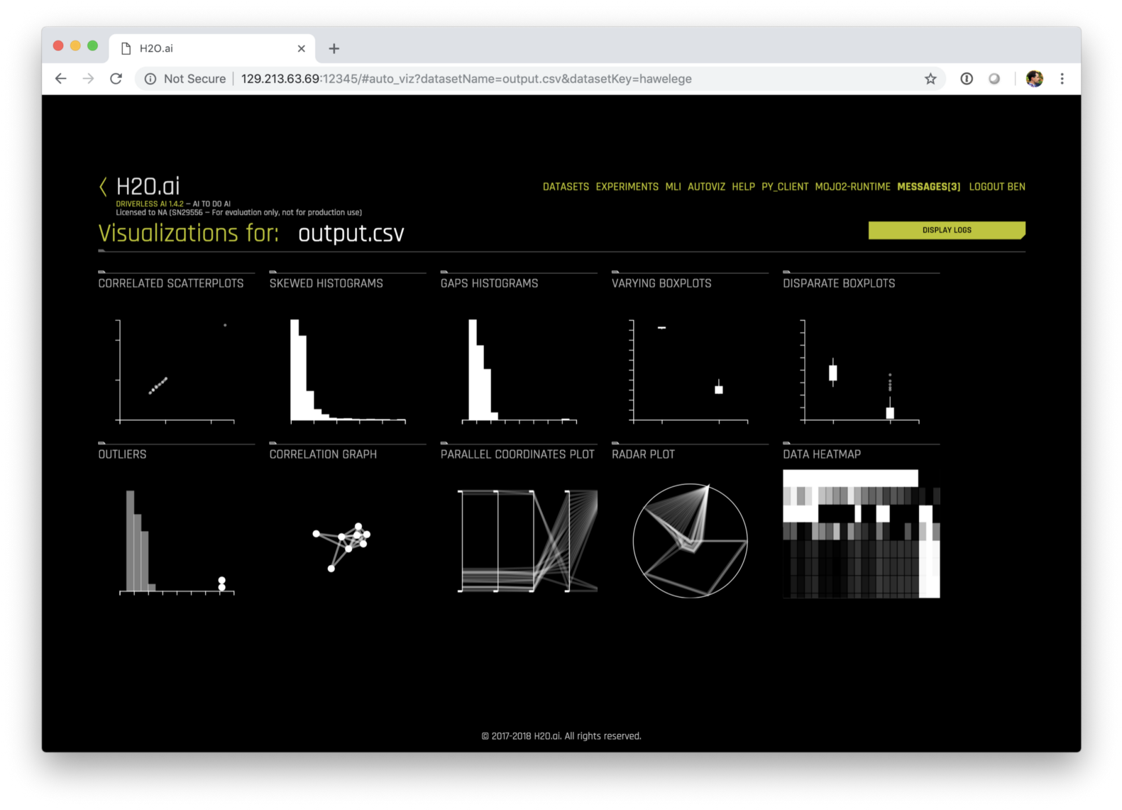Click the PARALLEL COORDINATES PLOT heading
The height and width of the screenshot is (810, 1122).
point(517,454)
